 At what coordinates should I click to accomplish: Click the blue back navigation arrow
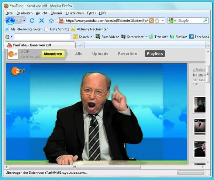tap(10, 21)
